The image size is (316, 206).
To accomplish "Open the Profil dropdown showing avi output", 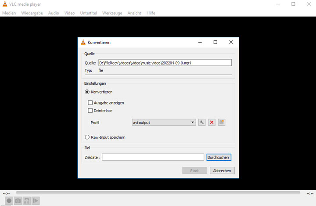I will coord(163,123).
